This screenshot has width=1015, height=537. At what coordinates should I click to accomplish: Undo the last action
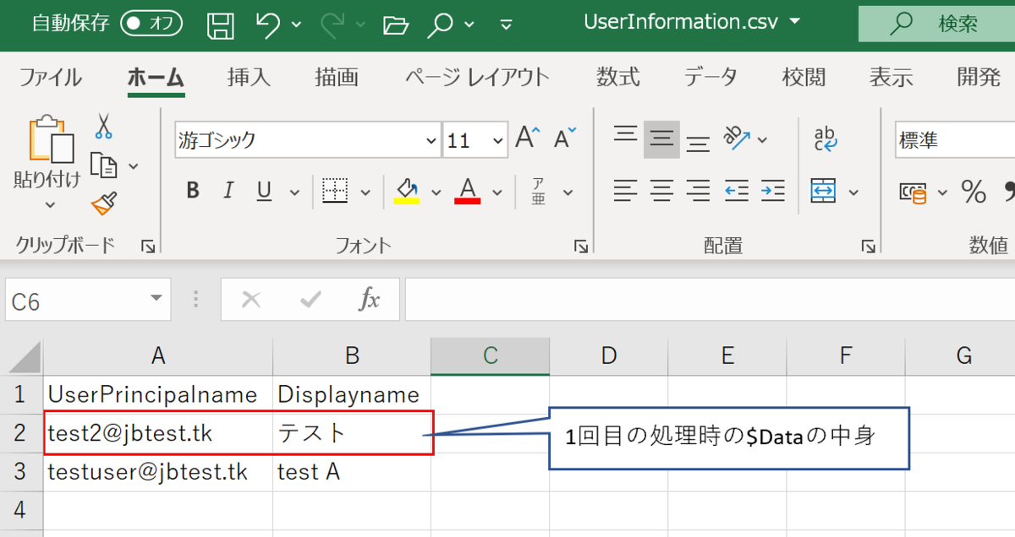tap(268, 24)
